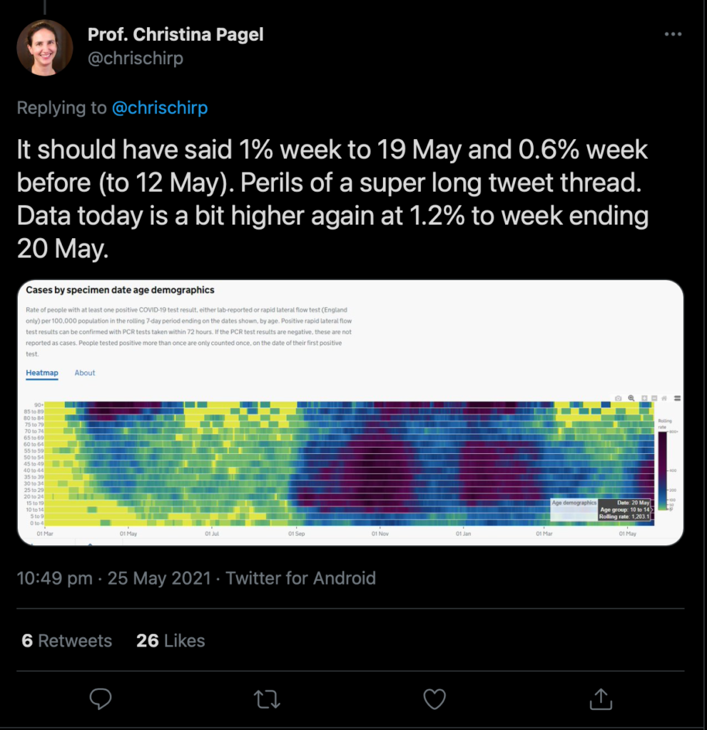Open Christina Pagel's profile picture
The width and height of the screenshot is (707, 730).
pyautogui.click(x=45, y=48)
